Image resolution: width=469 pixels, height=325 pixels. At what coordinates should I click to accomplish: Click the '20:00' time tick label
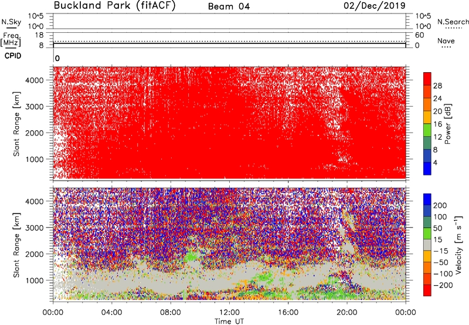(x=347, y=313)
